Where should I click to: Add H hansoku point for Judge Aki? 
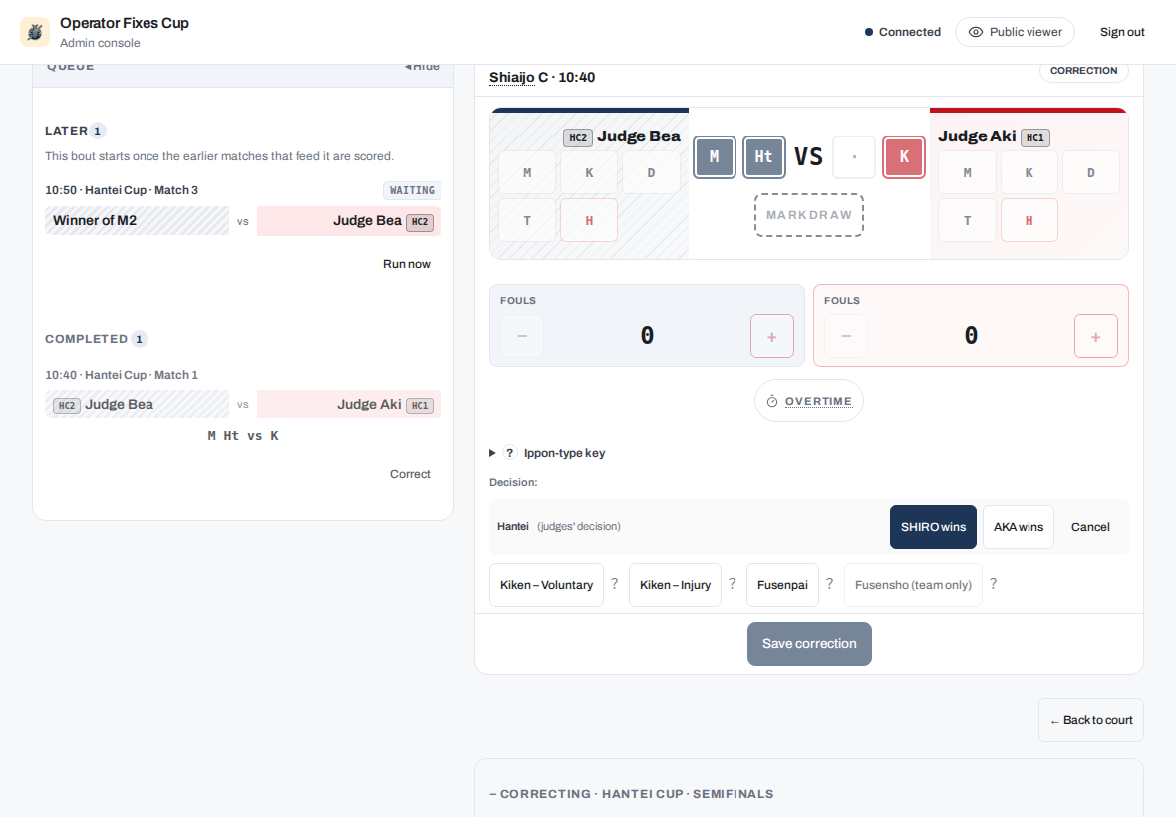(1029, 220)
